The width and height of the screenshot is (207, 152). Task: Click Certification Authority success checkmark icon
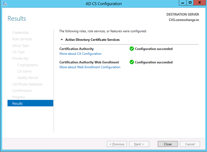pos(132,49)
